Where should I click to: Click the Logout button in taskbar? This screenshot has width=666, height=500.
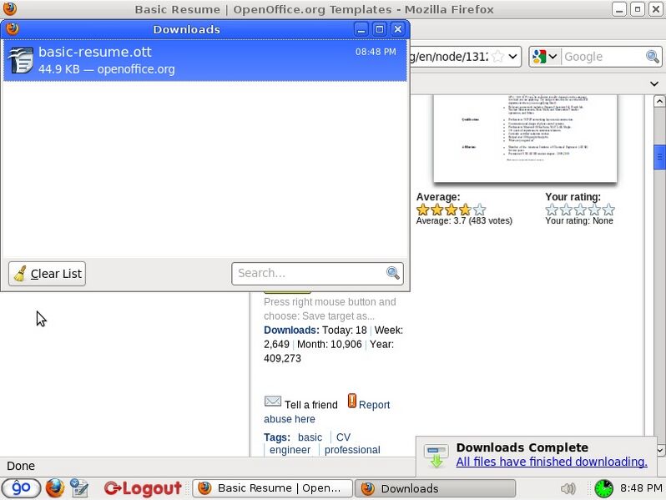(143, 488)
